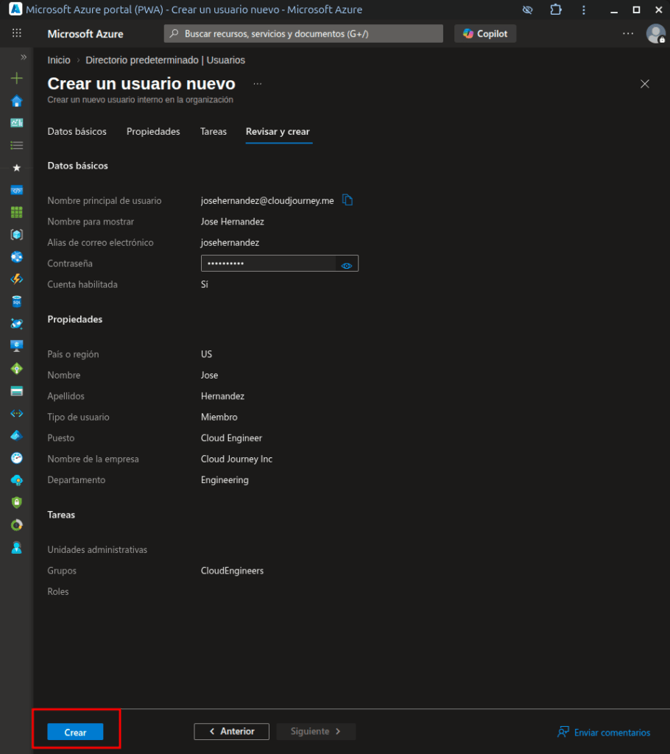Image resolution: width=670 pixels, height=754 pixels.
Task: Open the Enviar comentarios link
Action: (604, 732)
